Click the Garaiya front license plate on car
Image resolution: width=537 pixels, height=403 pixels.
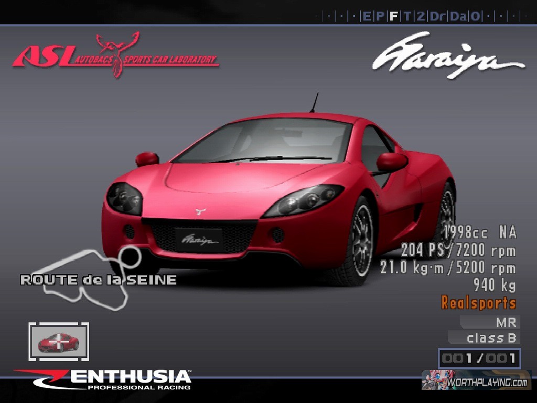[198, 240]
